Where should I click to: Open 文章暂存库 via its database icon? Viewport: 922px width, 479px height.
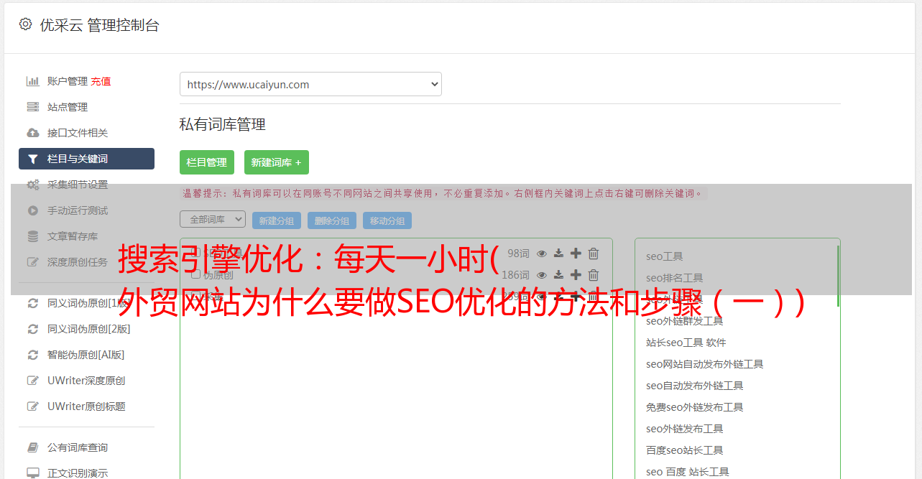pyautogui.click(x=33, y=236)
